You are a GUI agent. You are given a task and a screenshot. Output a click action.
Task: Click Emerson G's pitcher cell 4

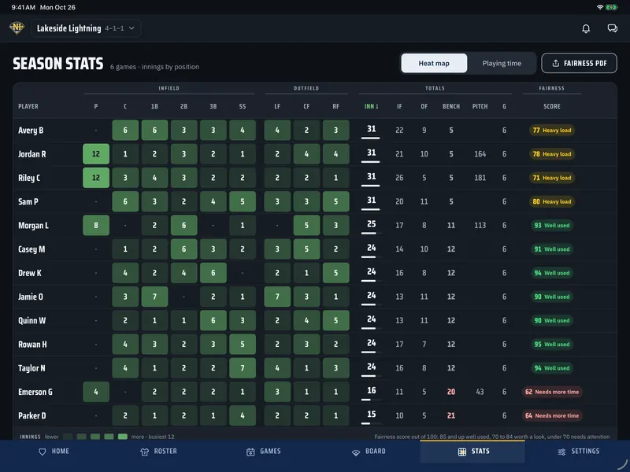(95, 392)
